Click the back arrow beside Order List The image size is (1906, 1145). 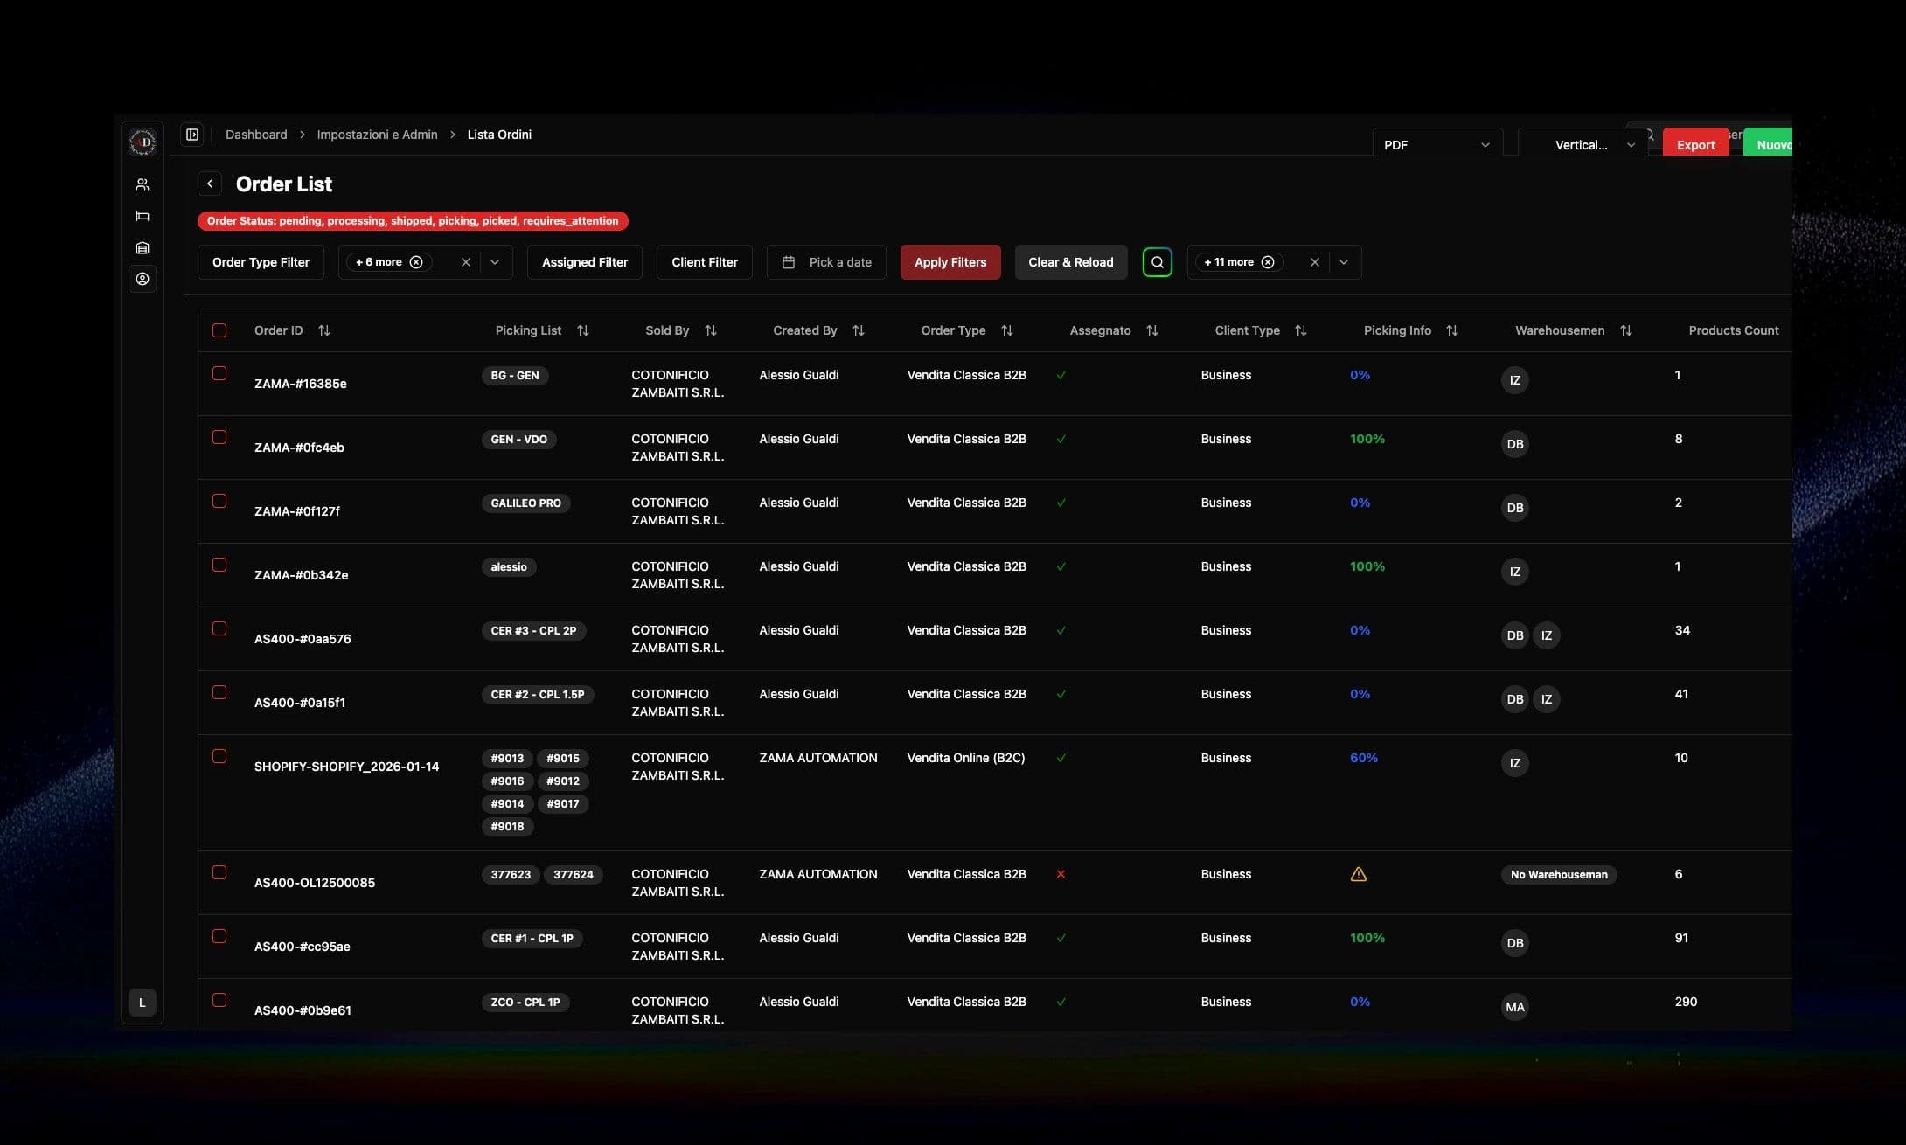click(210, 184)
